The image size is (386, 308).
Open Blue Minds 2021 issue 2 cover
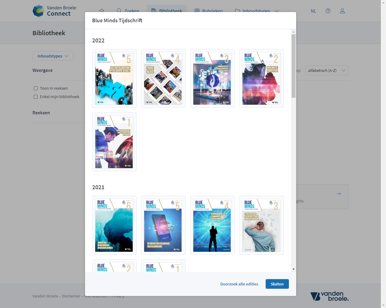(x=114, y=266)
